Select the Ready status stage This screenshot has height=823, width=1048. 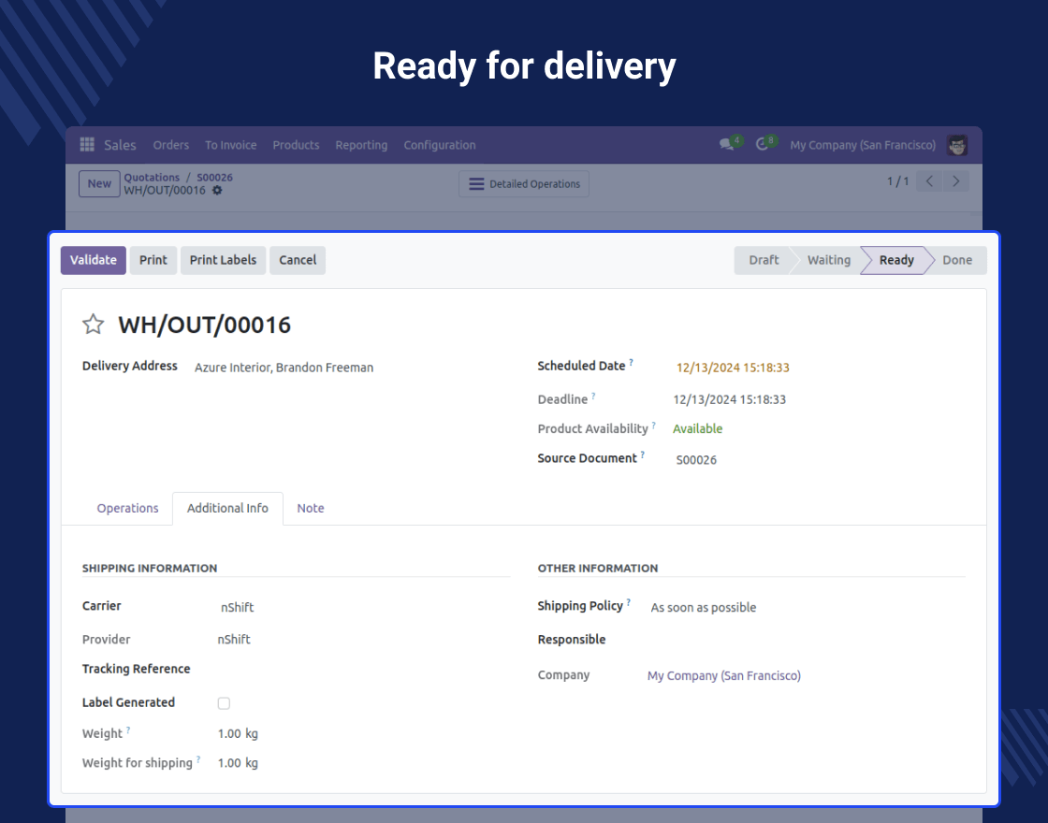click(896, 261)
